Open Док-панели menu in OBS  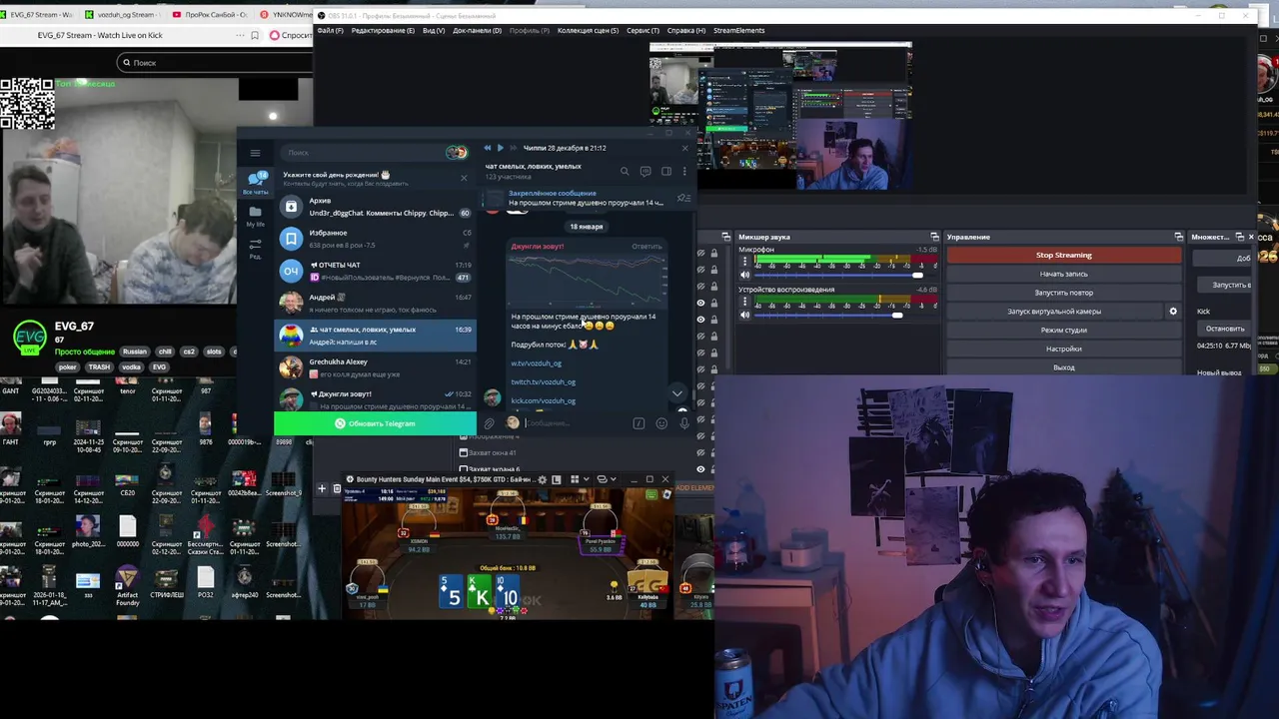pos(478,31)
